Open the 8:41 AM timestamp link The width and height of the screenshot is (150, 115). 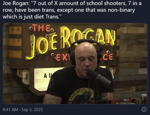[x=10, y=110]
